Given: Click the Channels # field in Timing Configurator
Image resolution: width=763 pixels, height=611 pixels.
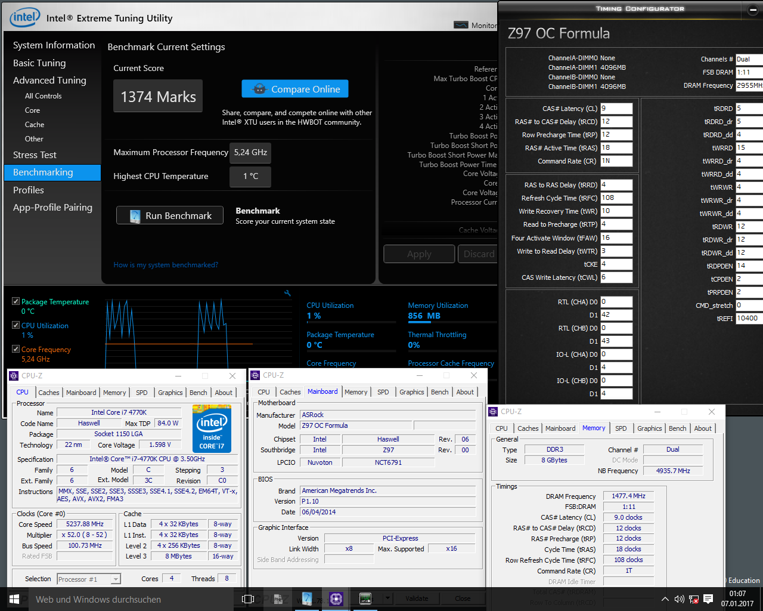Looking at the screenshot, I should point(749,59).
